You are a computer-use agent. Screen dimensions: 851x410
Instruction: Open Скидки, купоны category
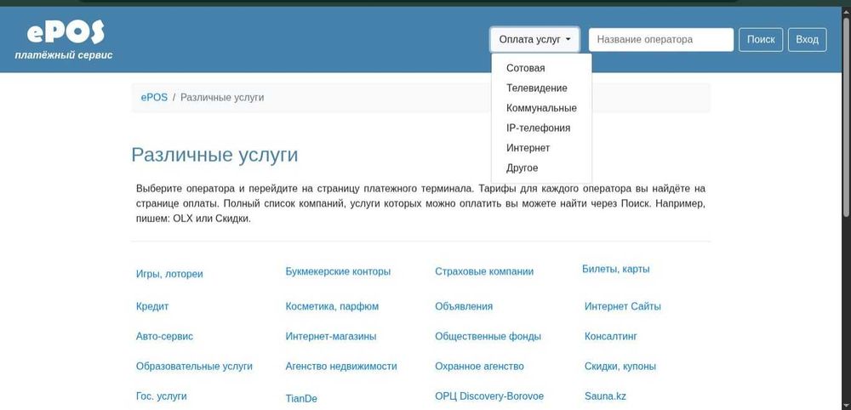point(620,366)
